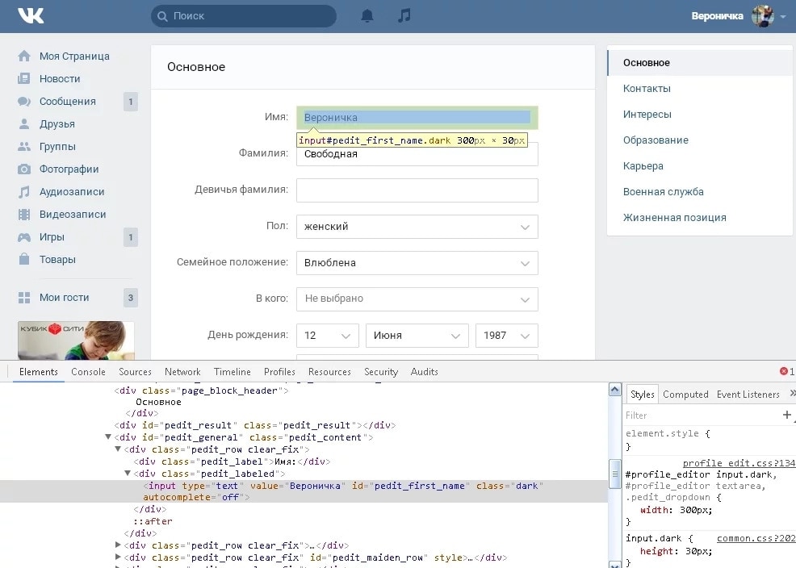
Task: Click the Filter styles input
Action: click(x=701, y=416)
